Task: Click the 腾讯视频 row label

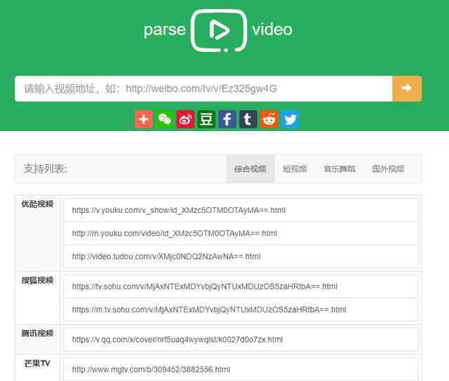Action: click(x=37, y=333)
